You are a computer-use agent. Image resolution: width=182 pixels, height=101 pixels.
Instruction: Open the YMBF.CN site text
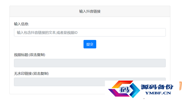pyautogui.click(x=158, y=93)
